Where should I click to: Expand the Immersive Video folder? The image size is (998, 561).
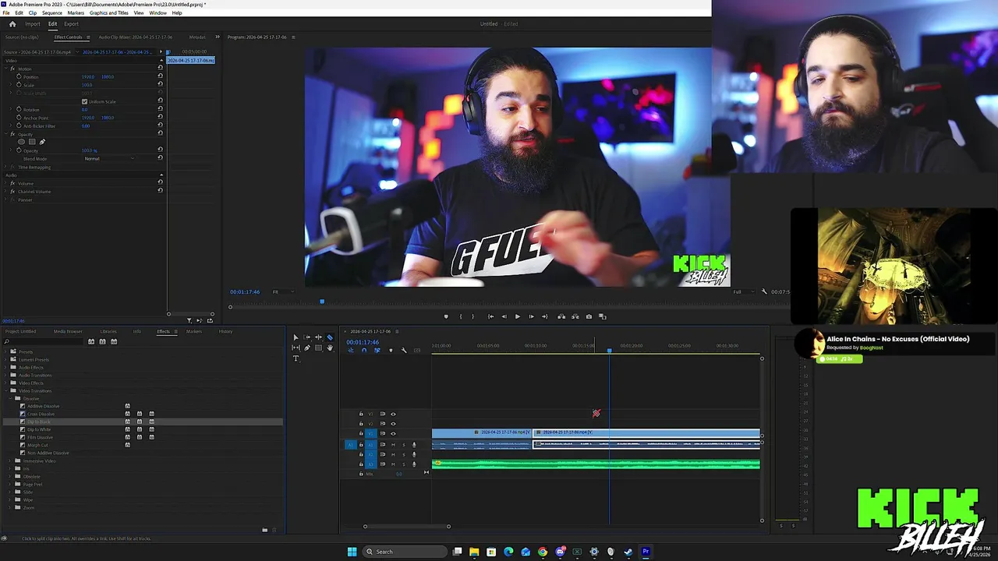(x=9, y=461)
